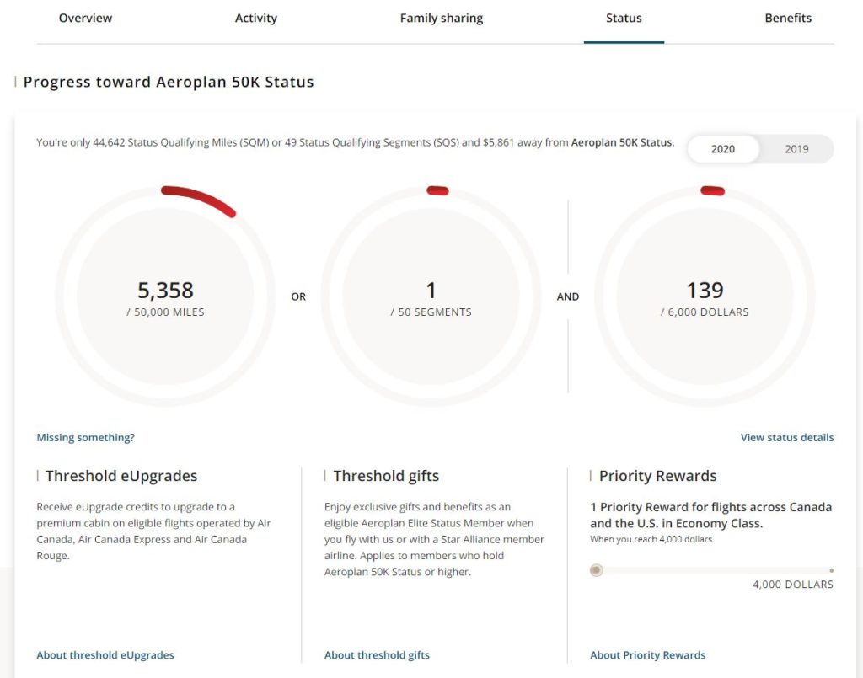Select the Family sharing tab
Screen dimensions: 863x678
(441, 18)
